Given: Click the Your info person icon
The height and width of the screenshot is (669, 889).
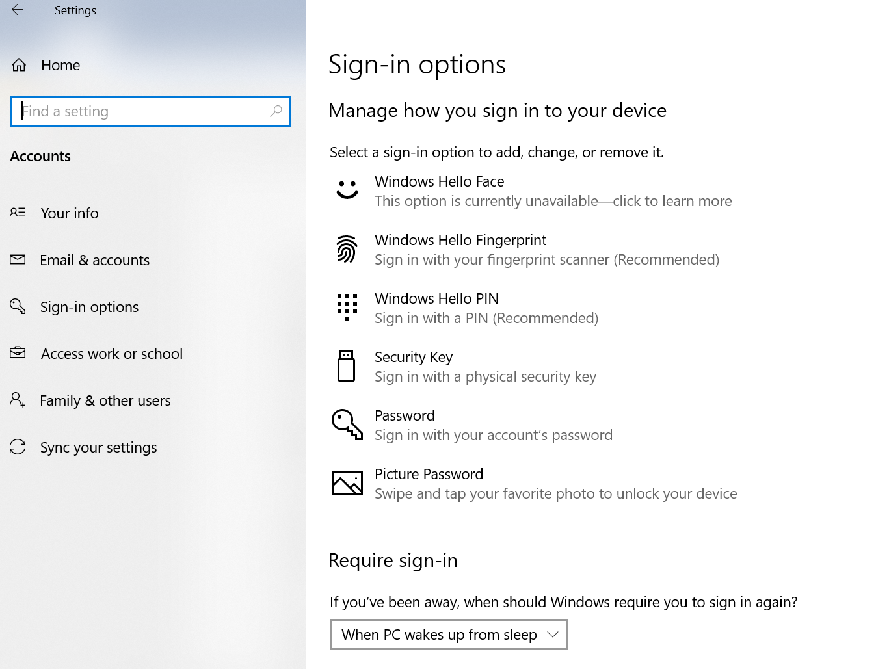Looking at the screenshot, I should 18,213.
